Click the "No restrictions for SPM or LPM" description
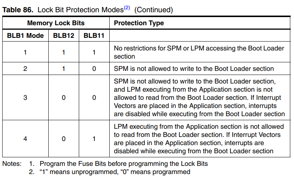This screenshot has height=177, width=294. (x=199, y=52)
